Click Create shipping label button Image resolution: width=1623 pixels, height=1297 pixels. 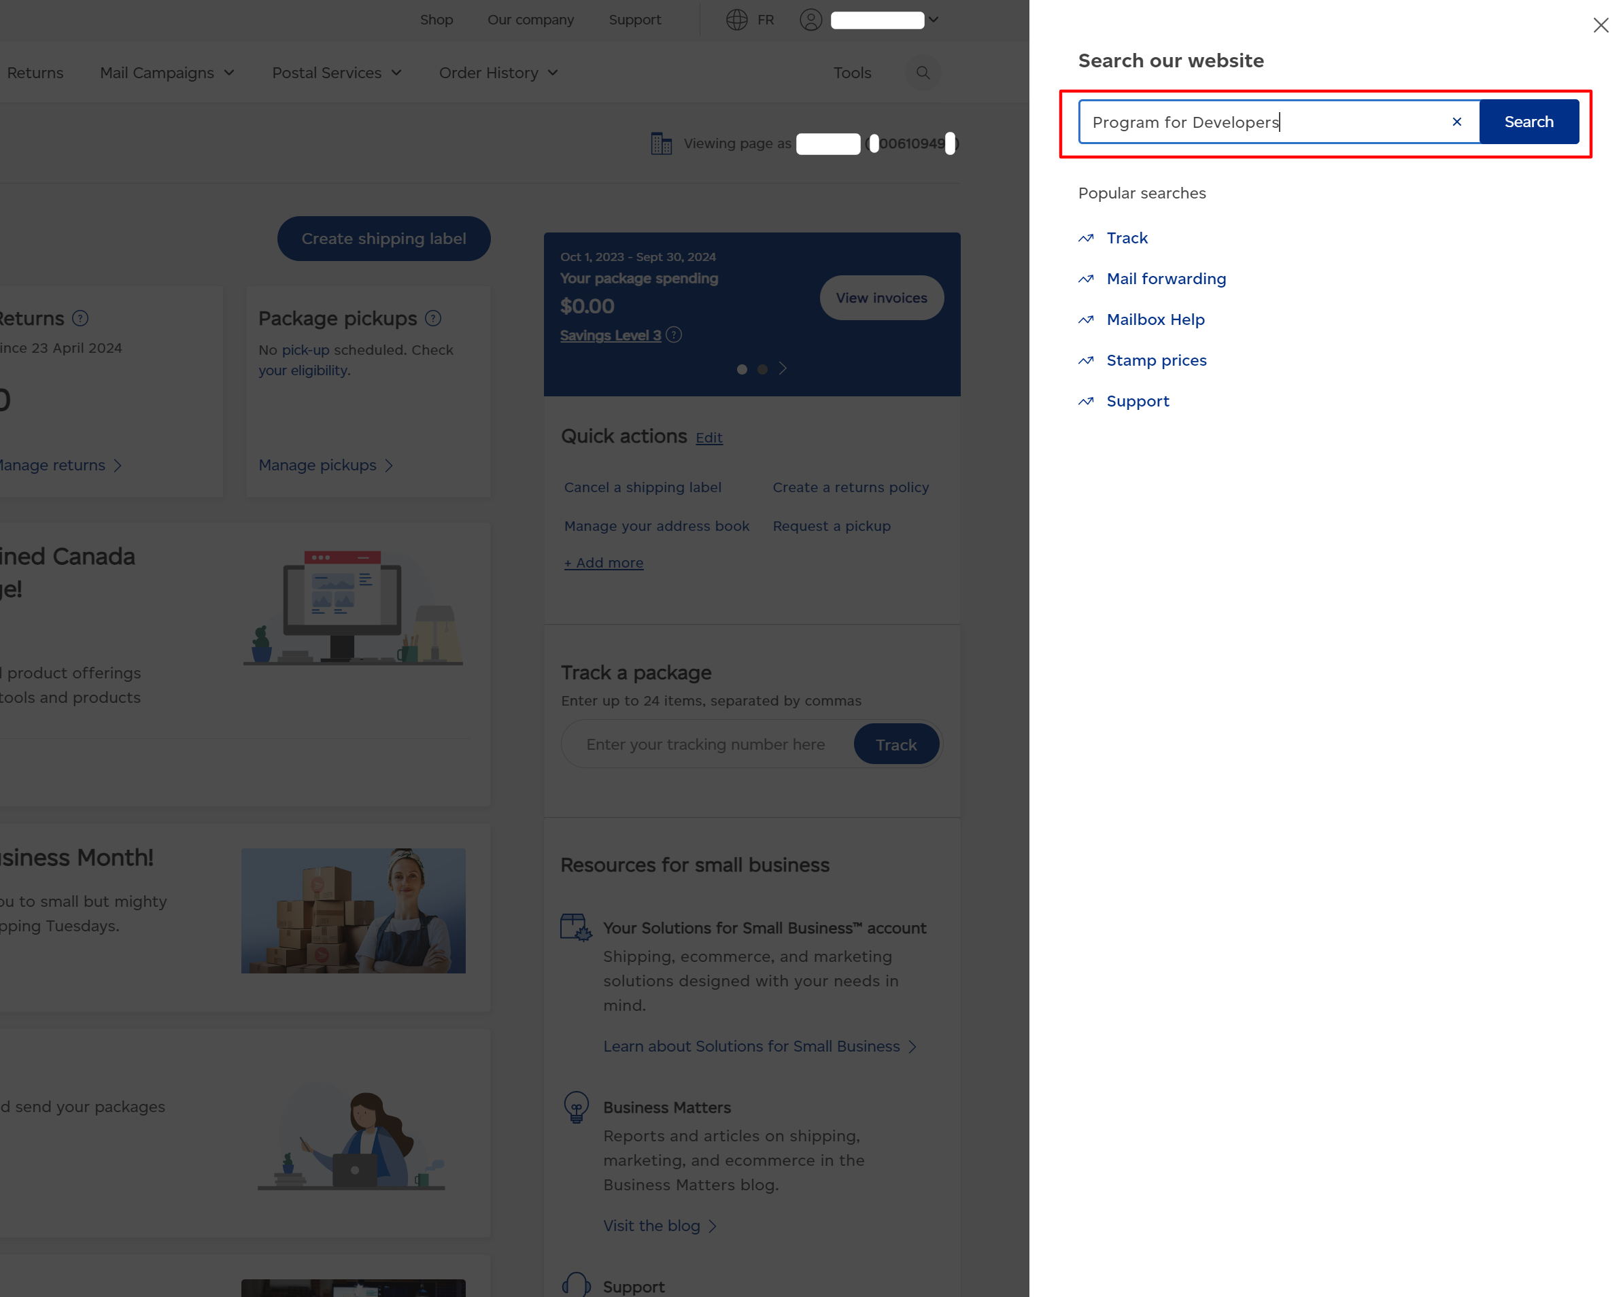coord(384,239)
